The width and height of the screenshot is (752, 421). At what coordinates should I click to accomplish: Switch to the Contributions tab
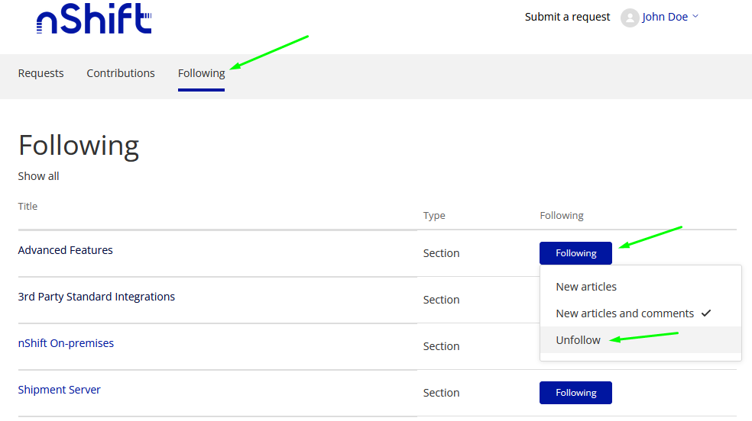(x=121, y=73)
